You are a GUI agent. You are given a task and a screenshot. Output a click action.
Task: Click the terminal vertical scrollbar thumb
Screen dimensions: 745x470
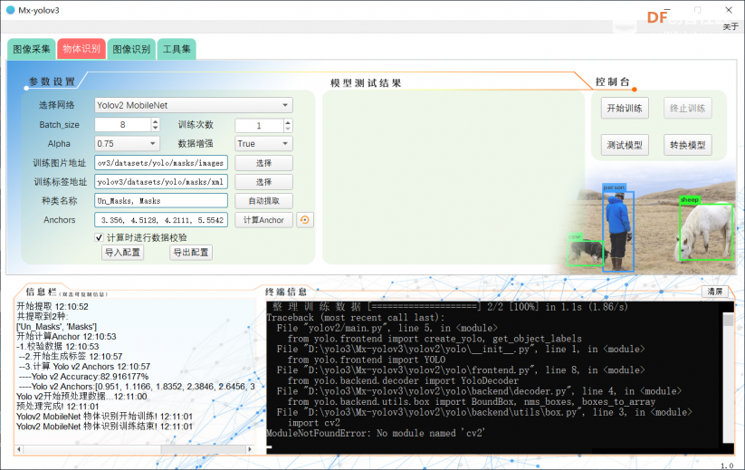tap(728, 320)
